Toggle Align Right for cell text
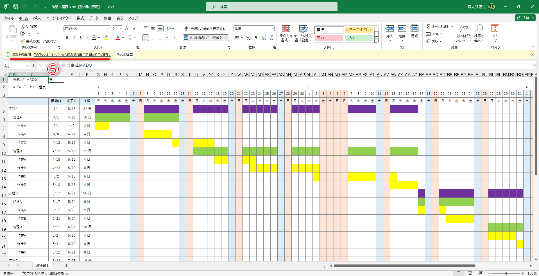Screen dimensions: 539x276 coord(160,38)
